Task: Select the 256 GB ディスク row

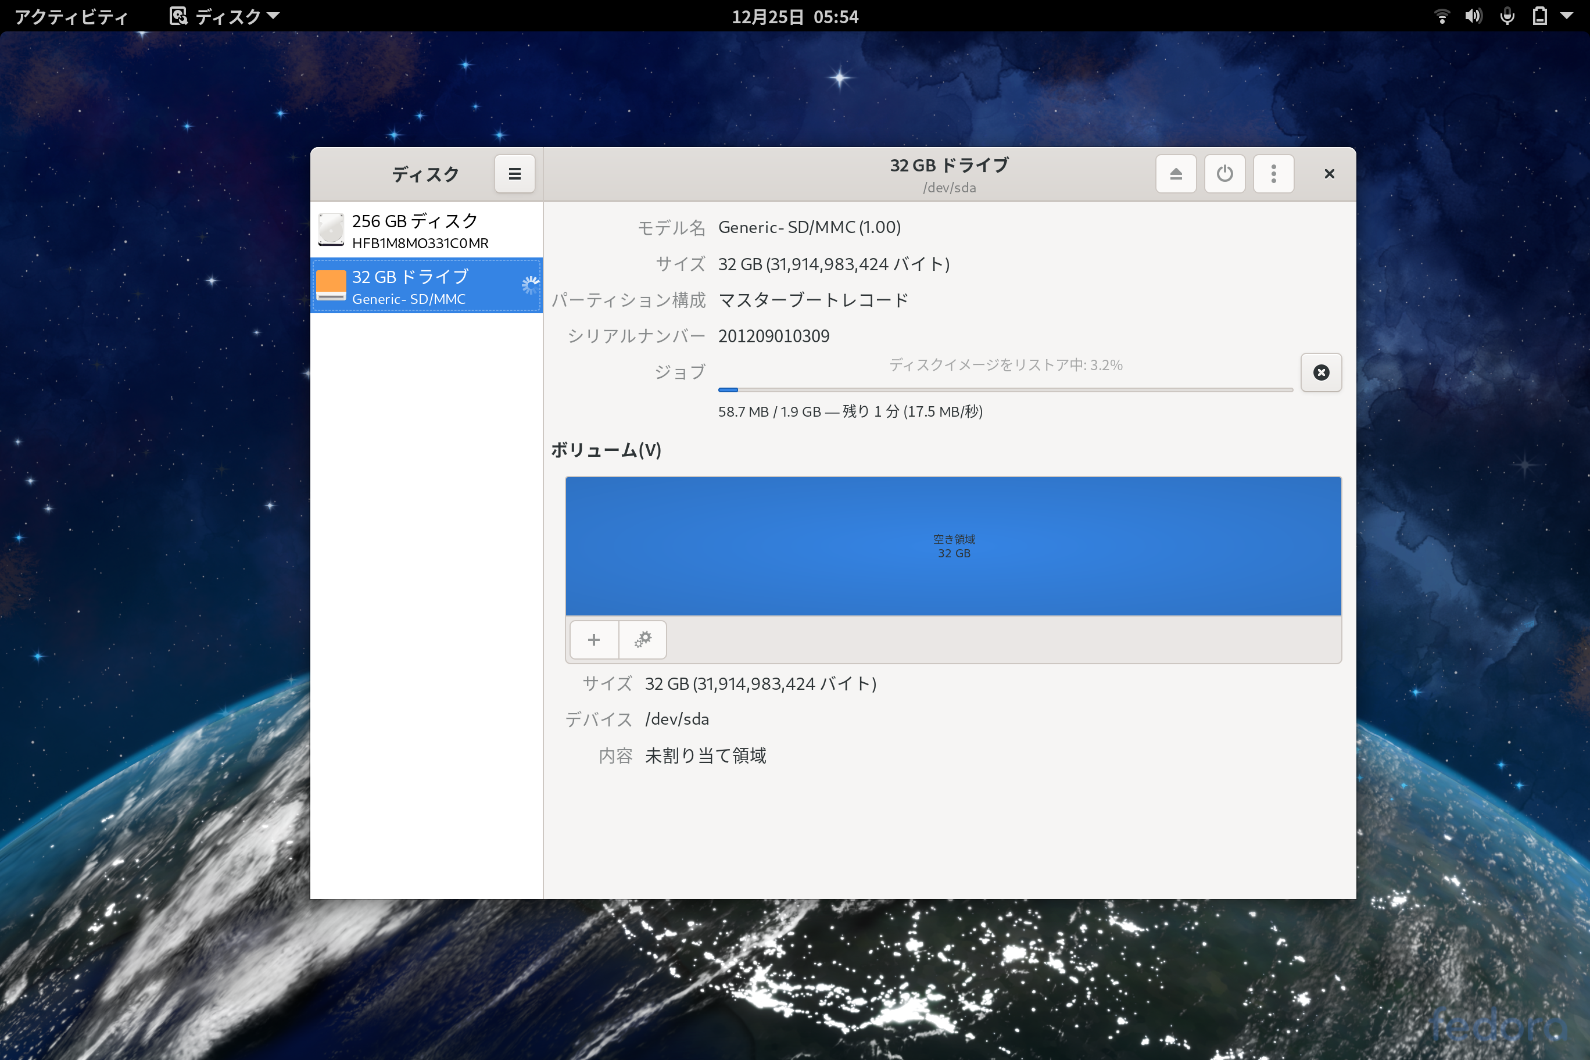Action: (x=427, y=230)
